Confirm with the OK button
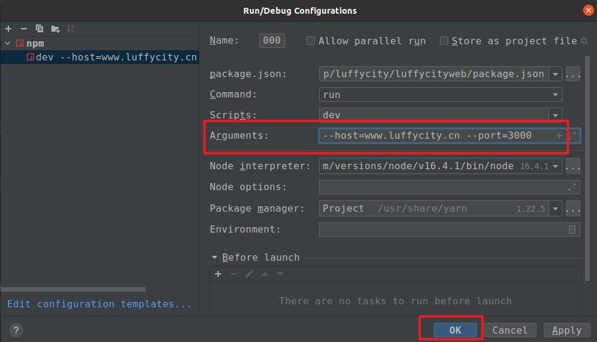The width and height of the screenshot is (597, 342). [x=455, y=330]
